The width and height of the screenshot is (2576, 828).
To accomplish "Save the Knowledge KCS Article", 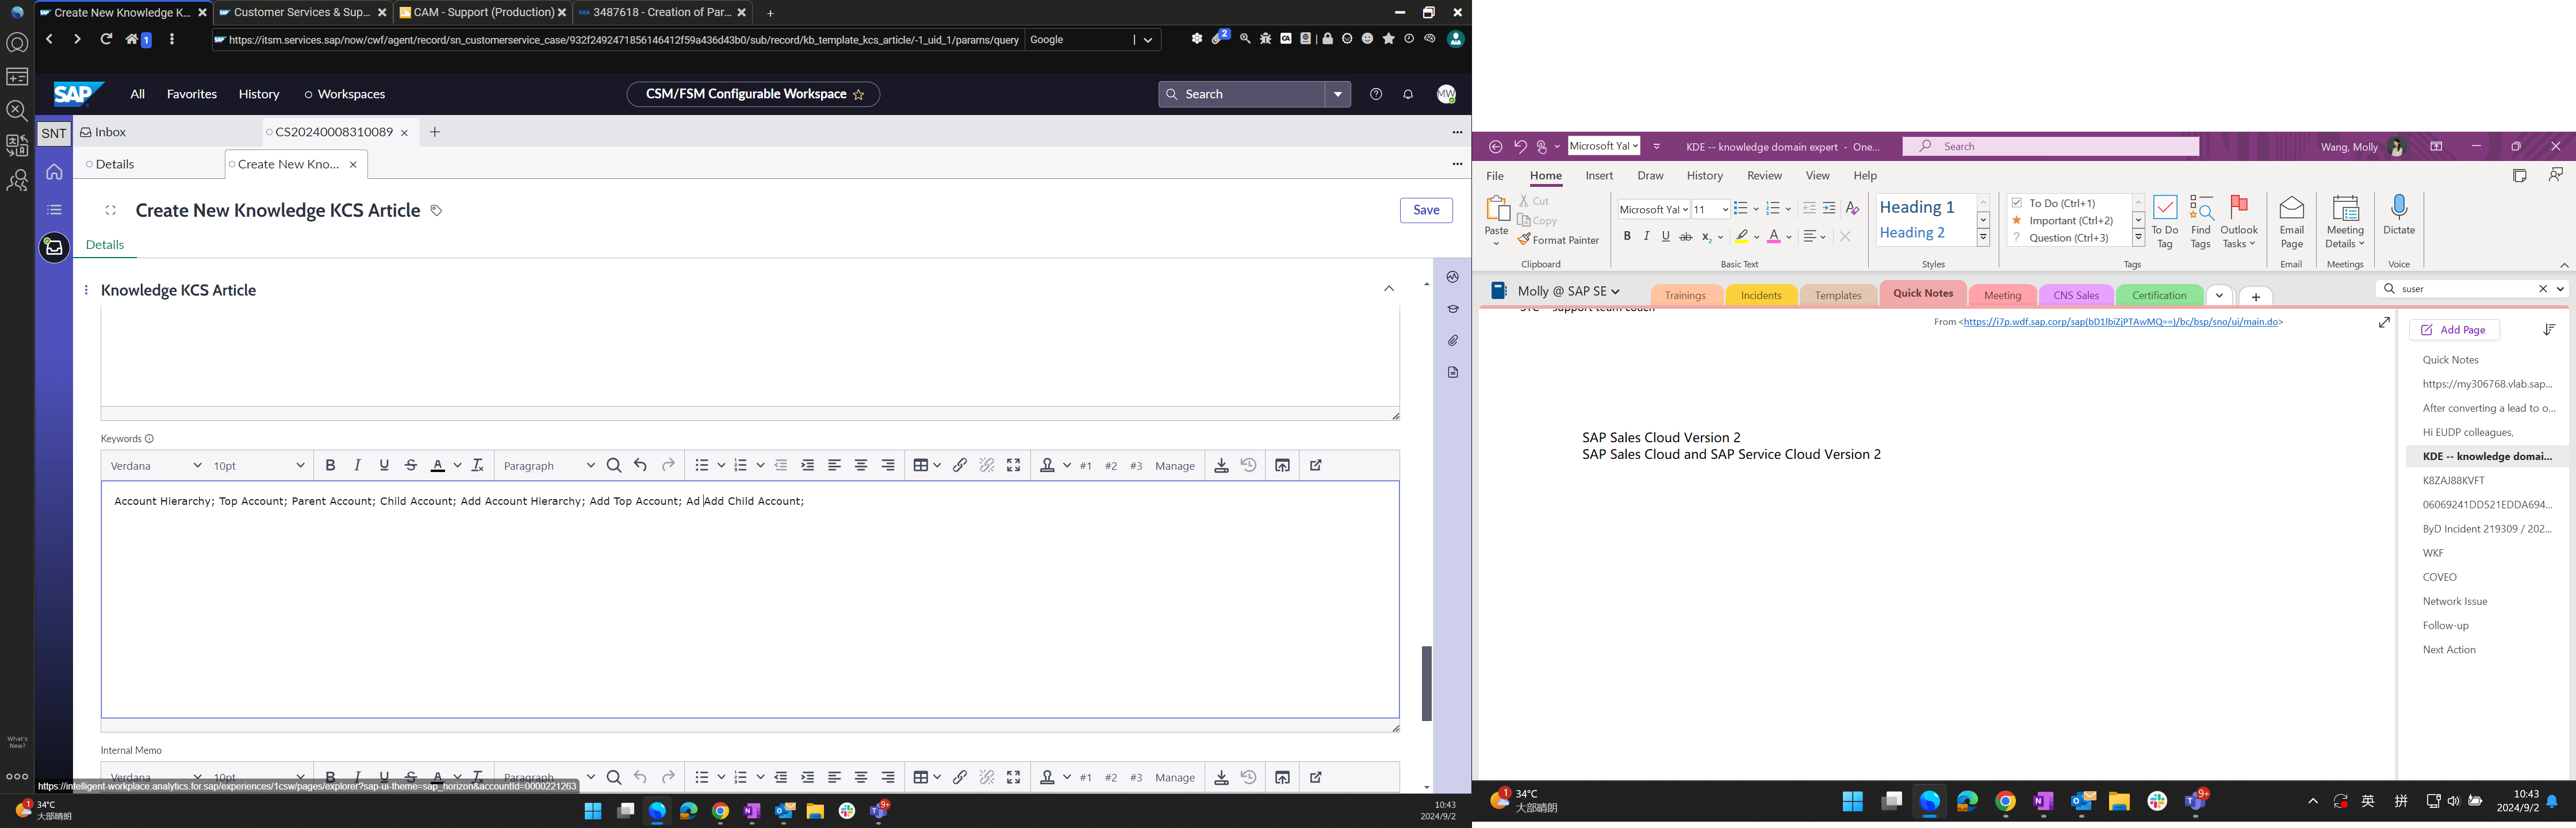I will (1426, 210).
